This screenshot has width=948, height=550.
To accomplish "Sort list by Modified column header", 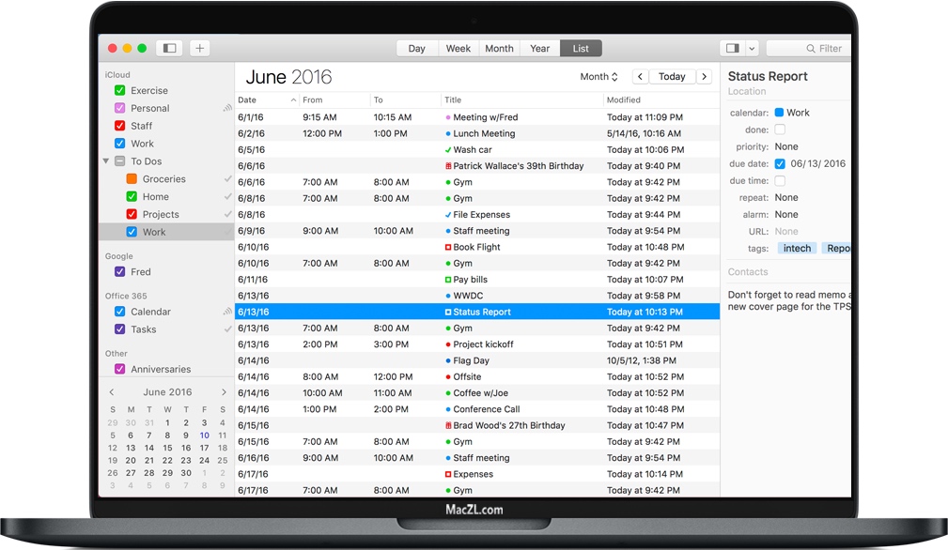I will [x=661, y=99].
